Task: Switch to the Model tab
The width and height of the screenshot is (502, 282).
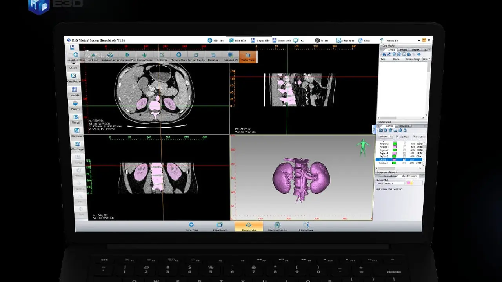Action: 391,50
